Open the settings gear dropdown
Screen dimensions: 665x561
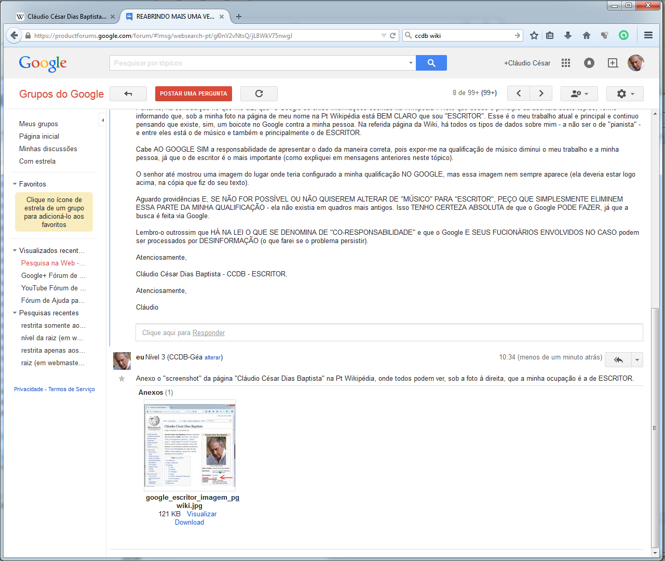(625, 94)
